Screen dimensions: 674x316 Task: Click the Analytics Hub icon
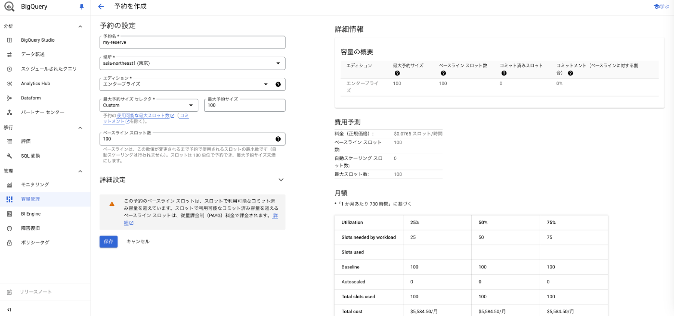pos(9,84)
